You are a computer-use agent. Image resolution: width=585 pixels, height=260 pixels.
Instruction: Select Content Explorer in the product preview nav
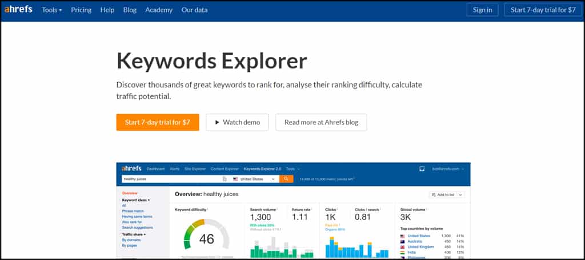[x=225, y=169]
